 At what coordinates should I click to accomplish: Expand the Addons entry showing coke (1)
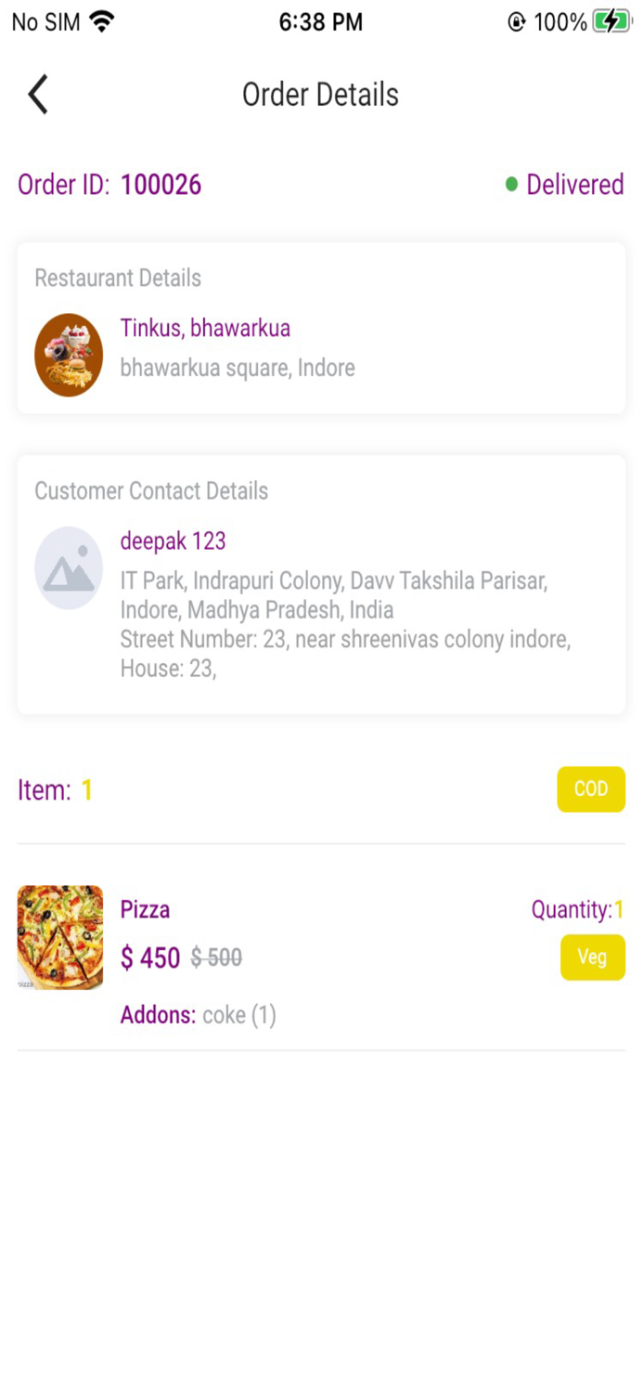pyautogui.click(x=199, y=1014)
